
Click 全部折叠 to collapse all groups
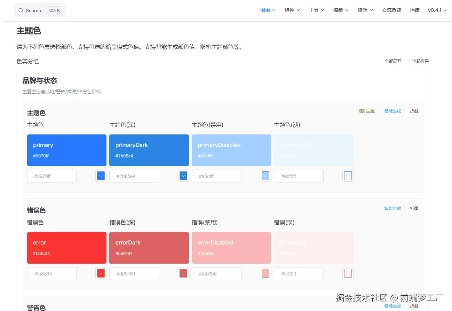tap(420, 61)
